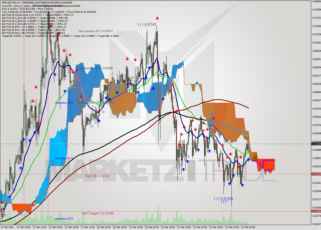Click the 14 Feb 20:00 time label

pos(23,227)
